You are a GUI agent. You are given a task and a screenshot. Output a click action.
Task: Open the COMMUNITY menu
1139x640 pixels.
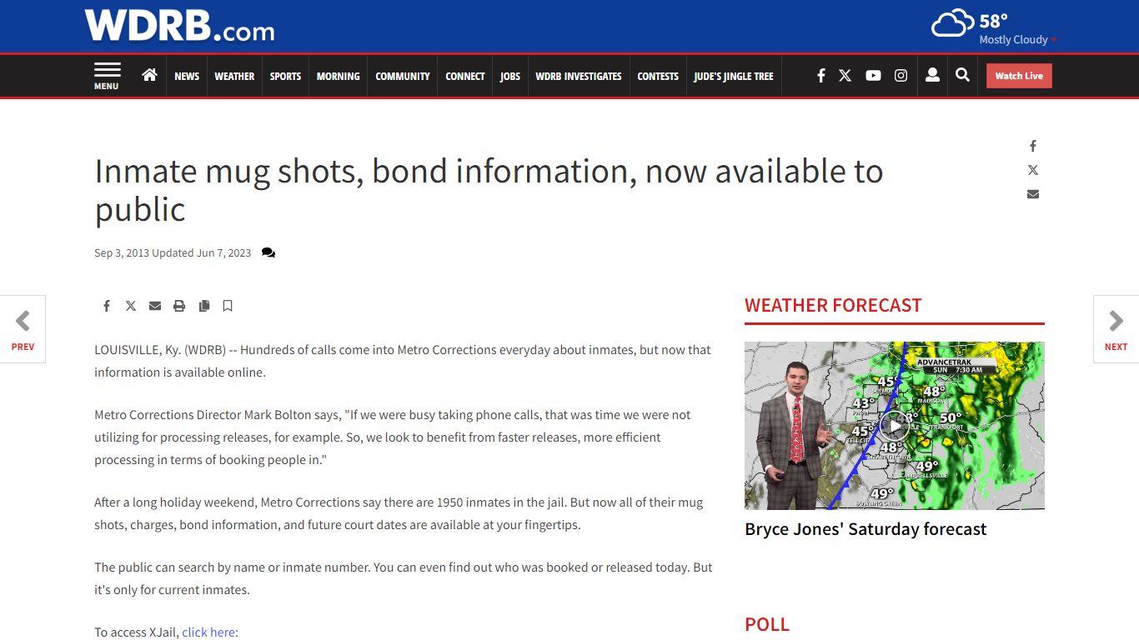point(403,76)
